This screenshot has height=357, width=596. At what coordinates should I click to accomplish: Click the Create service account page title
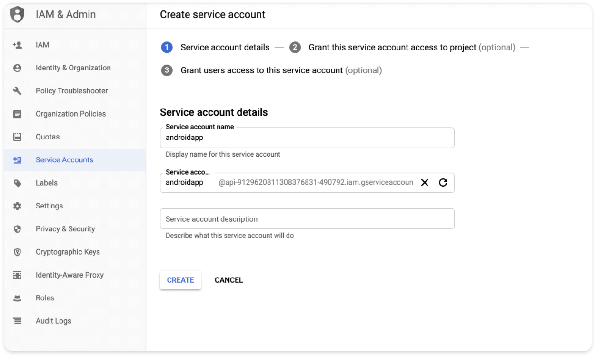point(213,15)
